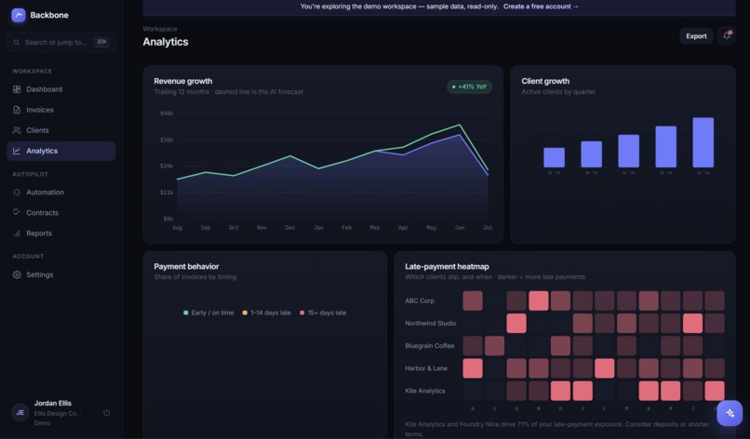Click the search magnifier icon

[x=16, y=42]
